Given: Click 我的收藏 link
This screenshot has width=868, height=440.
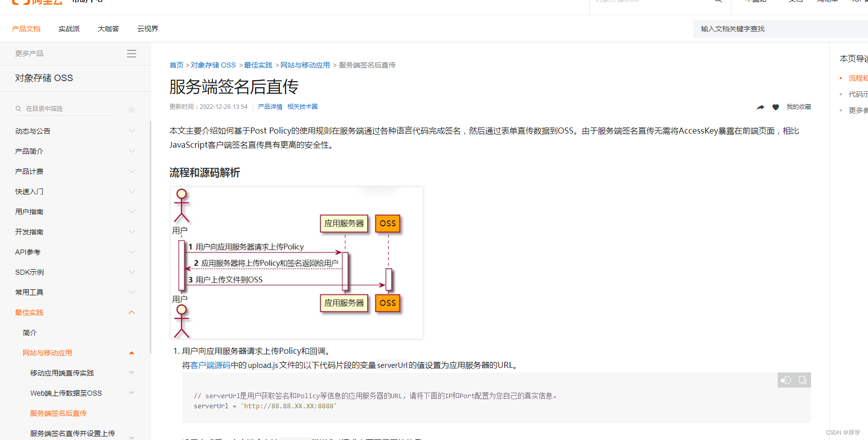Looking at the screenshot, I should [799, 107].
